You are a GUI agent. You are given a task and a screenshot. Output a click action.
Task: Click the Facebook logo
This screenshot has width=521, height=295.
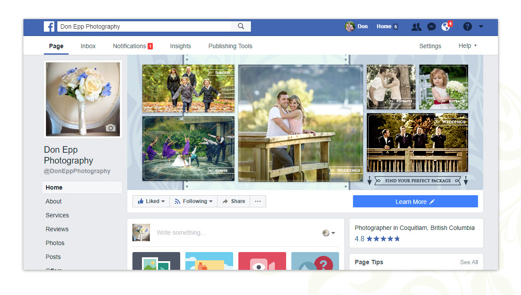pos(49,26)
